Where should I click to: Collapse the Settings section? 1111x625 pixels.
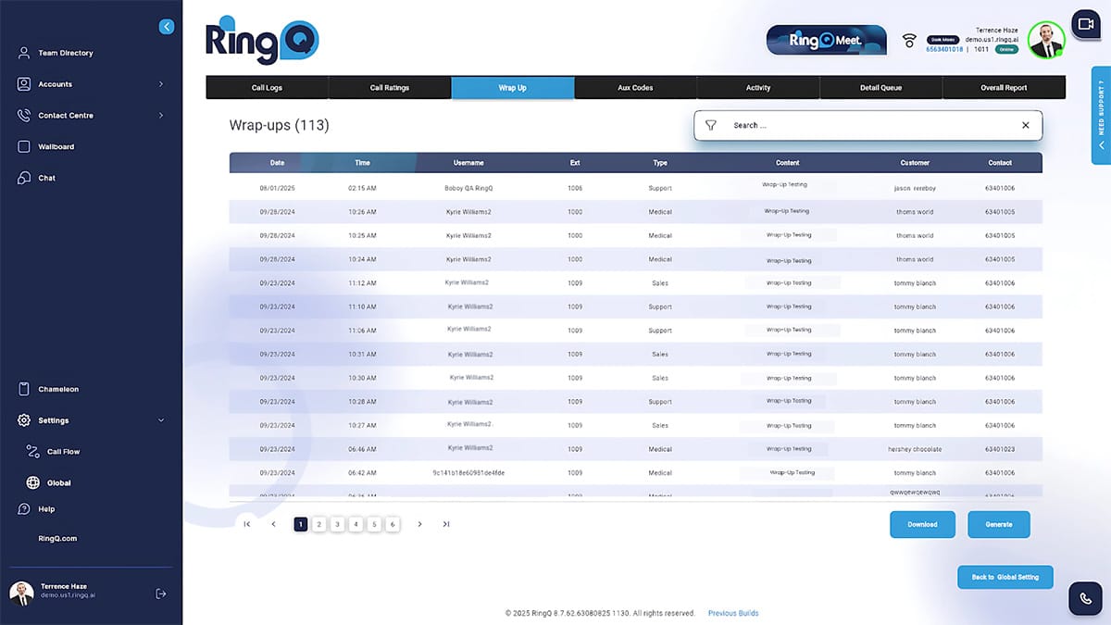[161, 420]
